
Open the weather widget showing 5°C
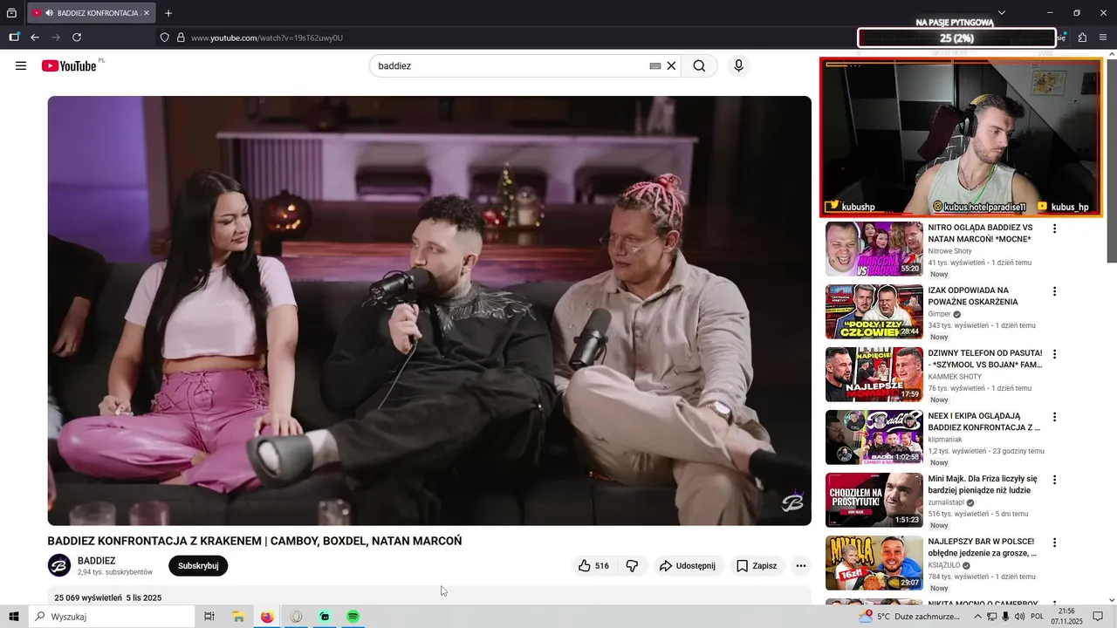pos(909,617)
